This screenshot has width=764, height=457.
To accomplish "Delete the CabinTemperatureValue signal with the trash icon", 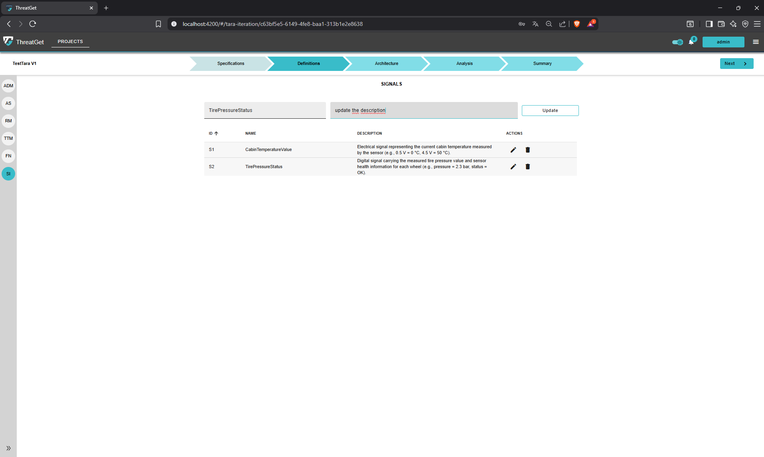I will 527,150.
